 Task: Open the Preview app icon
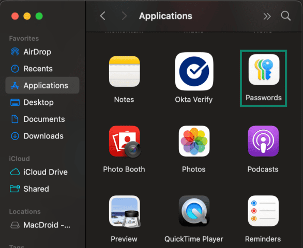pos(125,211)
